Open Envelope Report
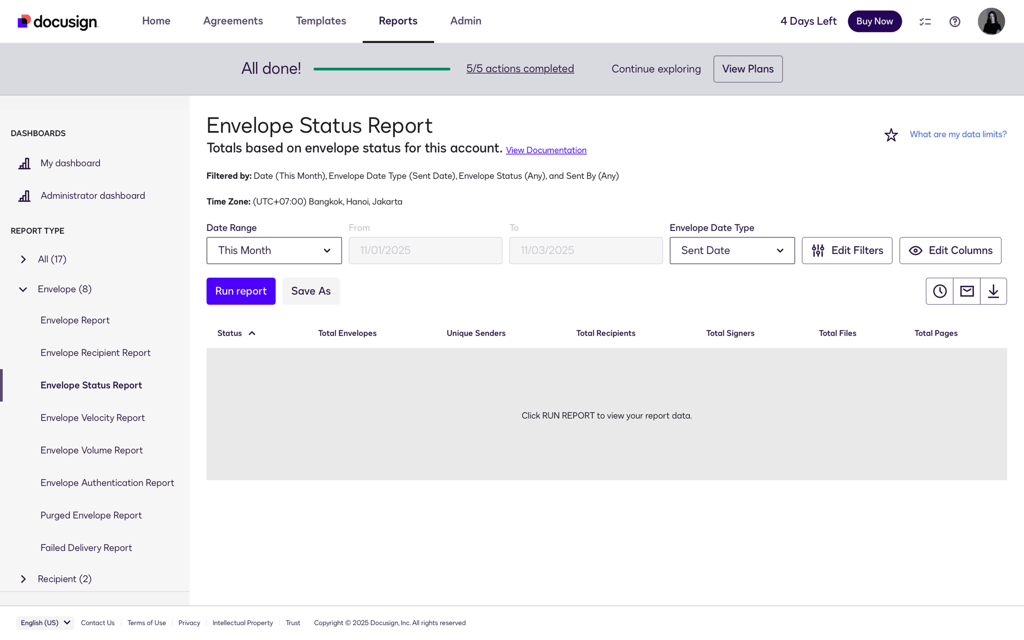1024x640 pixels. [75, 321]
